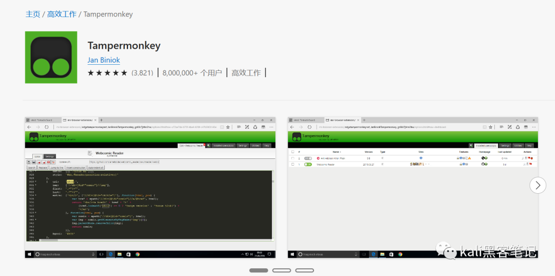Jump to the third carousel pager dot

[x=304, y=270]
